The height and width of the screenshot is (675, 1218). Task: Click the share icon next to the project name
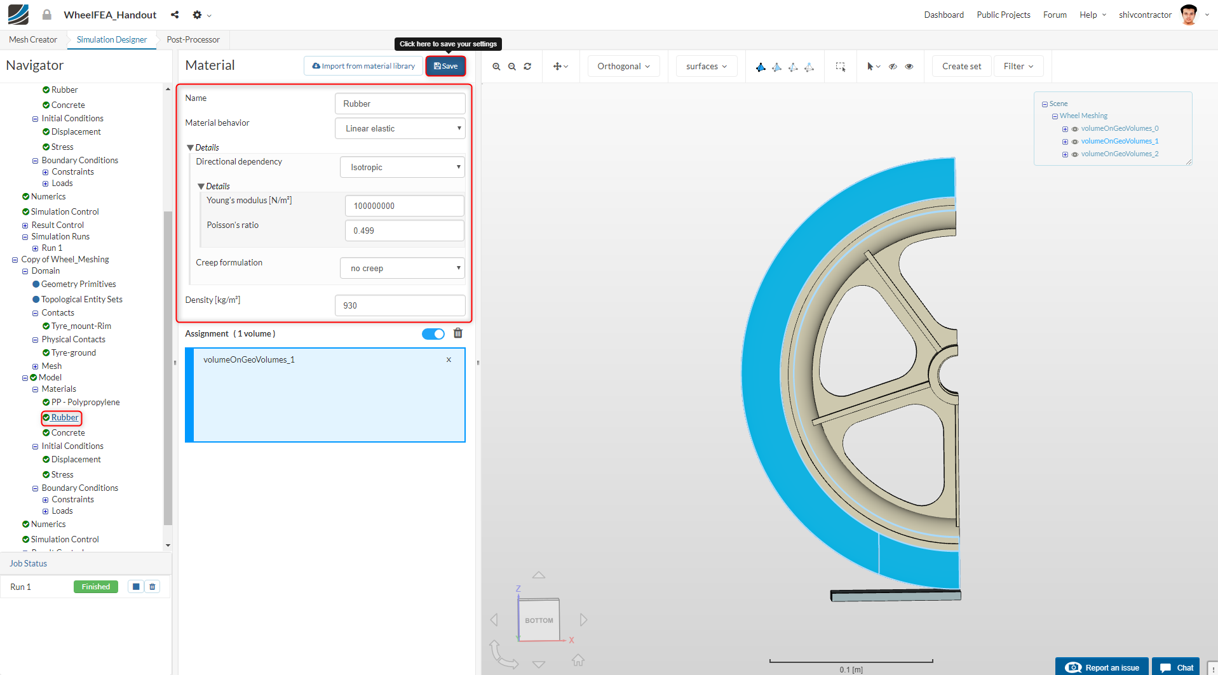[x=175, y=15]
